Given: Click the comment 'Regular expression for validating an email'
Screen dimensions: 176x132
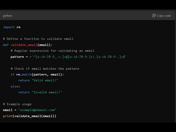Looking at the screenshot, I should click(x=52, y=51).
